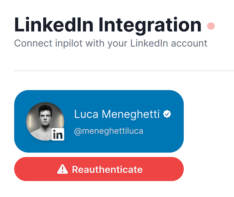Click the LinkedIn logo badge on avatar
This screenshot has height=197, width=234.
[58, 134]
